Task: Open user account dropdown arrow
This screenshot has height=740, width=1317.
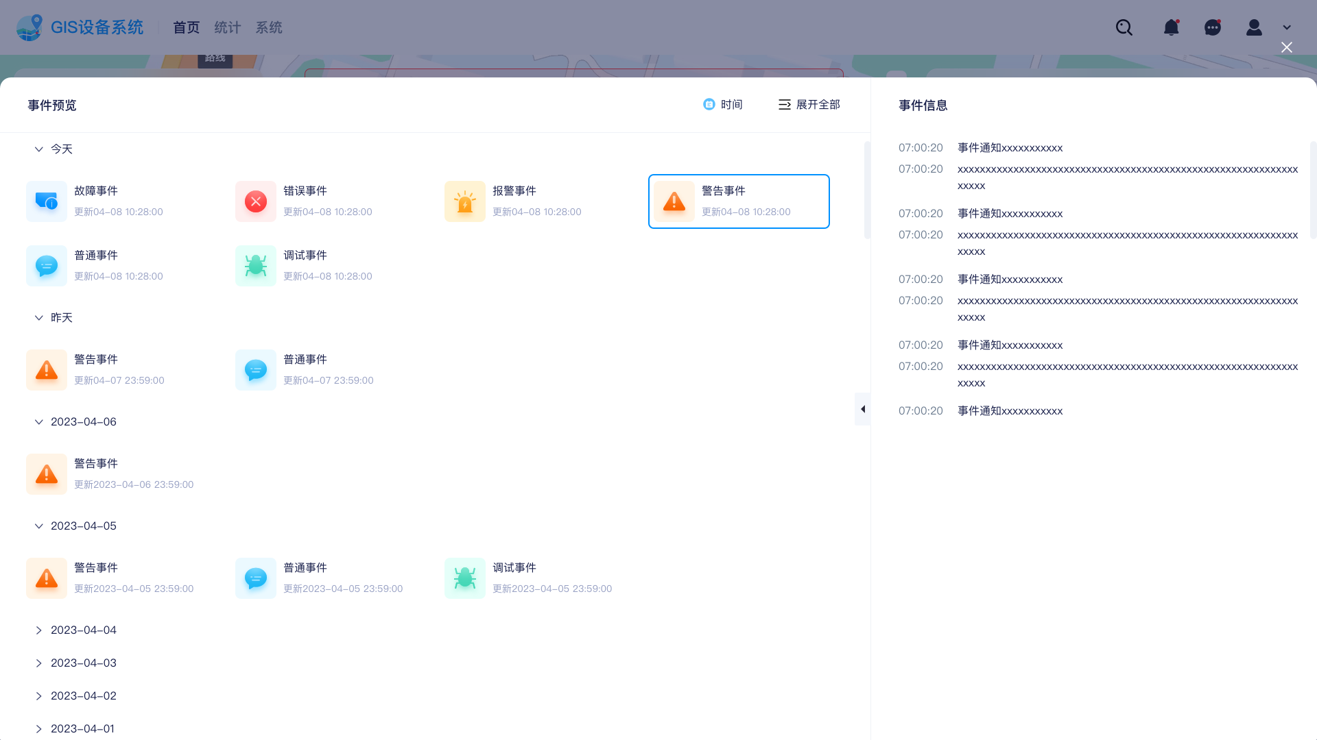Action: point(1287,27)
